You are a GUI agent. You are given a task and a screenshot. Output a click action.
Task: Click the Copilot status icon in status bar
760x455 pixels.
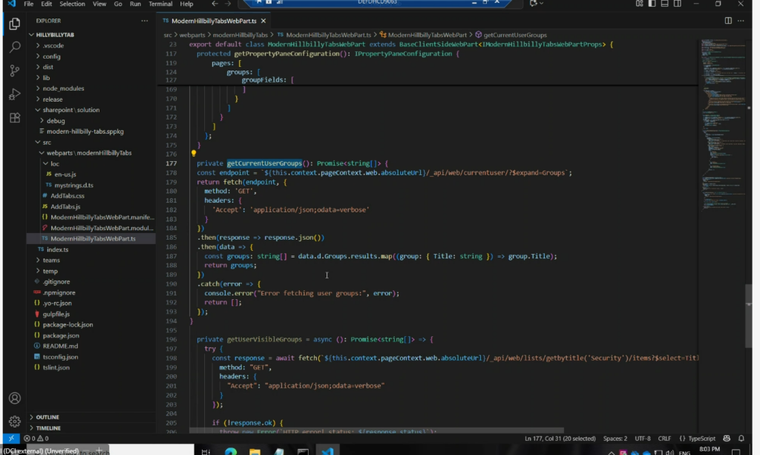pyautogui.click(x=727, y=438)
